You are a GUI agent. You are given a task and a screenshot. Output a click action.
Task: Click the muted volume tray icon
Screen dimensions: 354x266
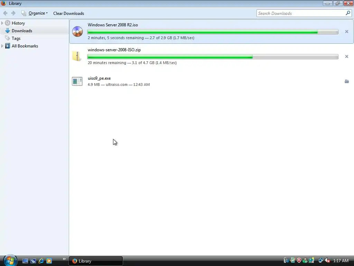327,260
